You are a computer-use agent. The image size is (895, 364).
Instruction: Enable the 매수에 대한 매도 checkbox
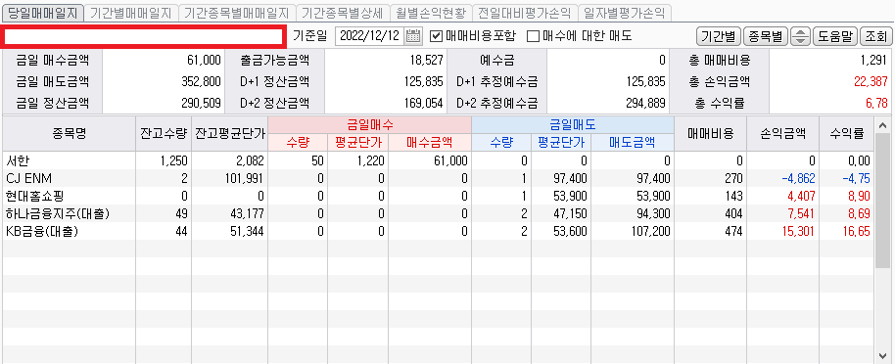tap(533, 36)
